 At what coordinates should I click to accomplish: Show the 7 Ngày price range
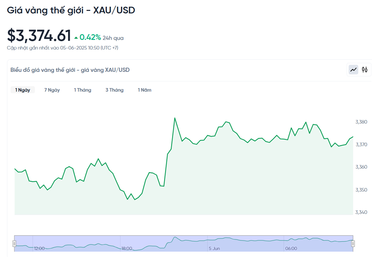tap(52, 90)
